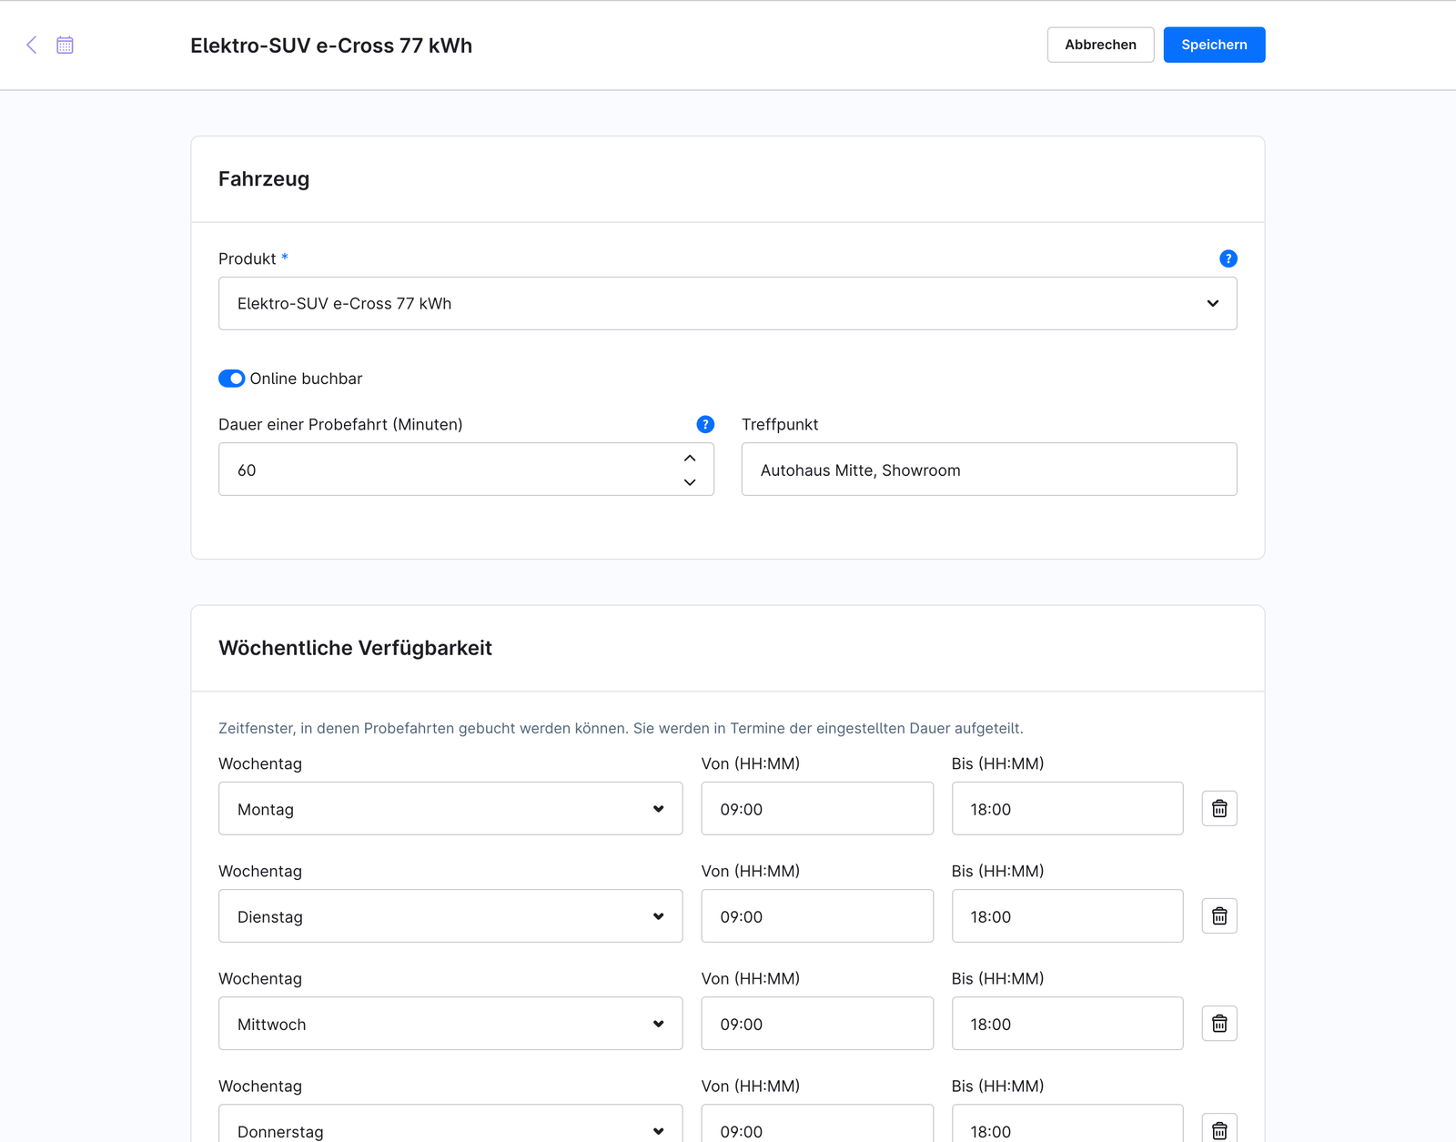1456x1142 pixels.
Task: Toggle the Online buchbar switch
Action: 231,379
